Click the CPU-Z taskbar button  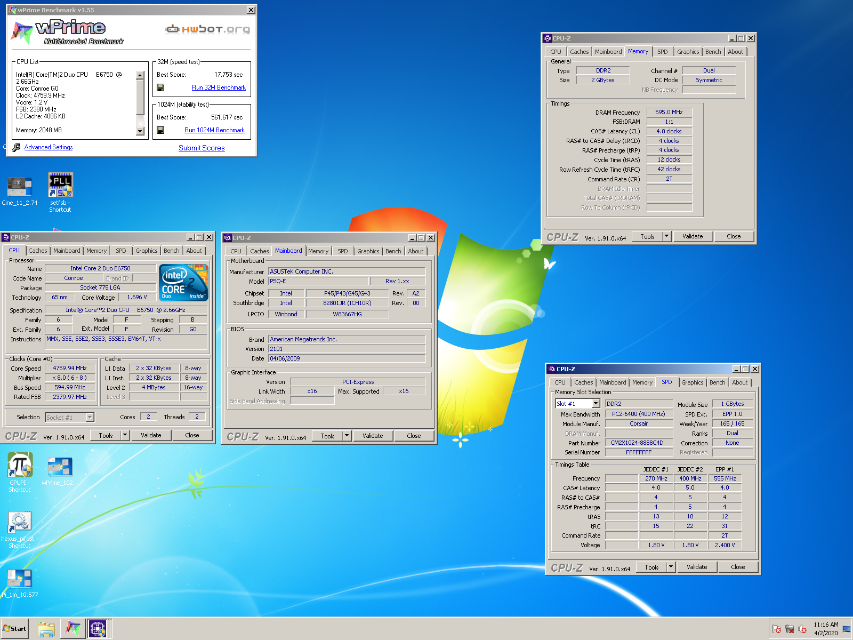tap(99, 629)
